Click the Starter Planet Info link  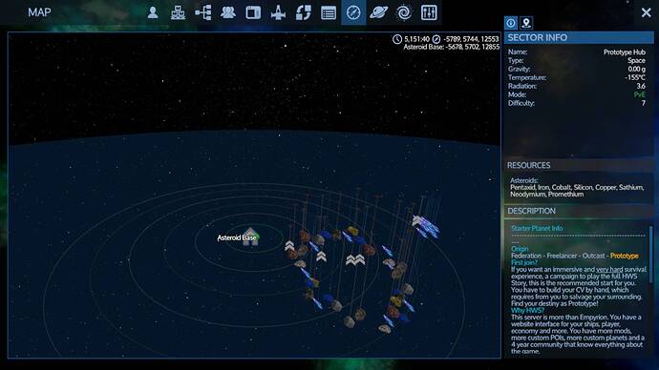(x=537, y=228)
